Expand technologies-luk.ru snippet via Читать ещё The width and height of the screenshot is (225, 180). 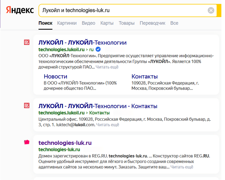click(182, 167)
